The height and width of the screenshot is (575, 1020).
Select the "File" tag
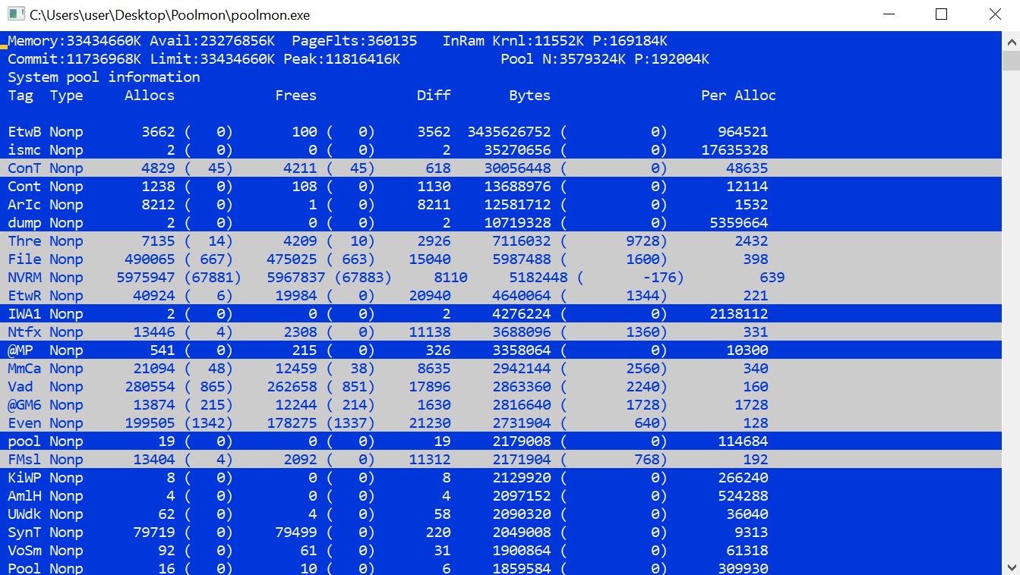tap(24, 259)
